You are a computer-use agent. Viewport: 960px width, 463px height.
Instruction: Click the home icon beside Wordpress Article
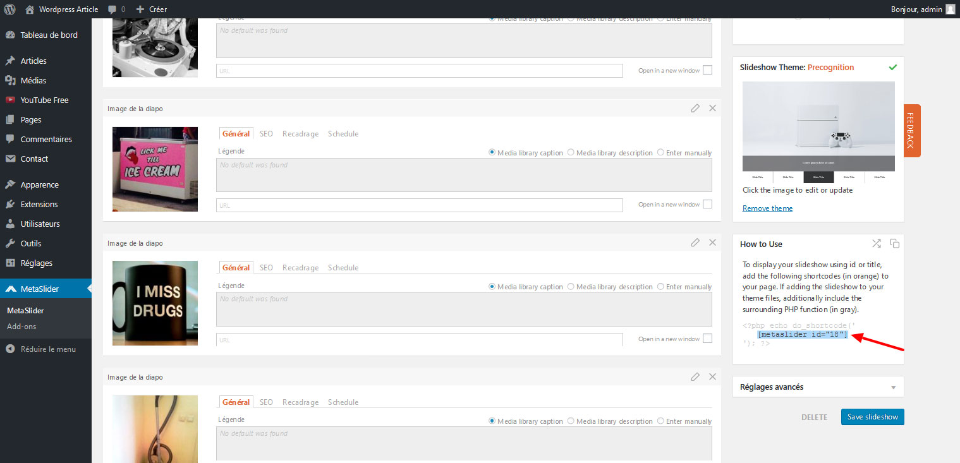pos(30,9)
